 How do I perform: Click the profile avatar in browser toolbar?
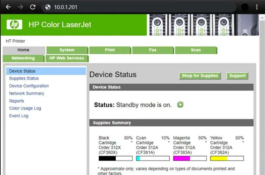(x=244, y=7)
